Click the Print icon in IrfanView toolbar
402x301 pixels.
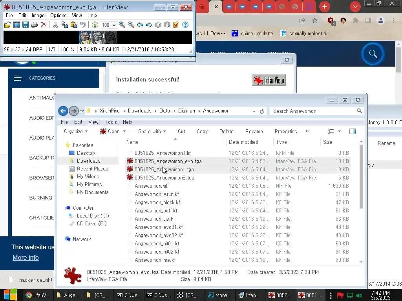click(35, 25)
